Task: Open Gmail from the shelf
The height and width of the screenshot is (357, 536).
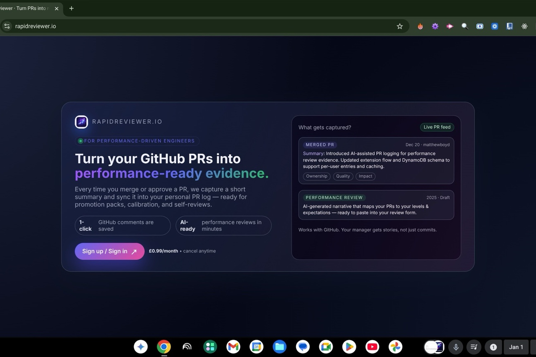Action: 233,347
